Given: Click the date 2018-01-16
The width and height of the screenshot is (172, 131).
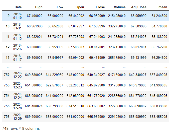Looking at the screenshot, I should tap(18, 47).
